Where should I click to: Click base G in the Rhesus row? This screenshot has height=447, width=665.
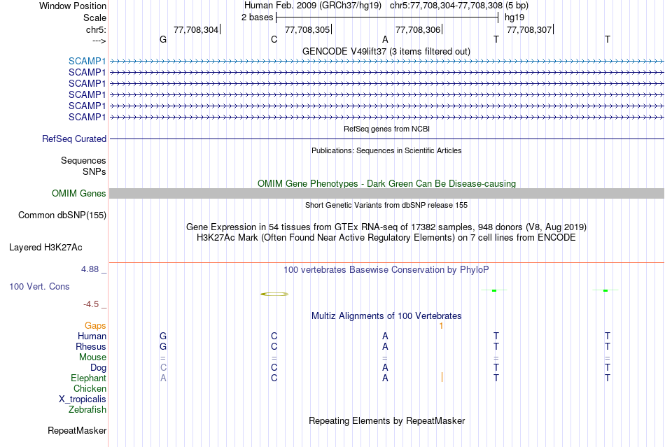(163, 346)
